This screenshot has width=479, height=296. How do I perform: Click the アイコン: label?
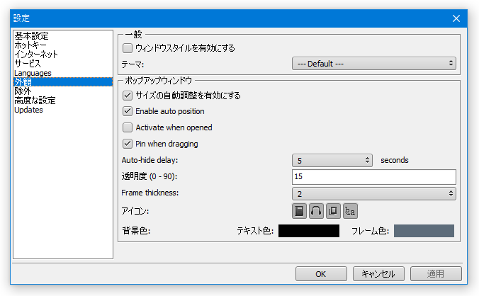135,211
